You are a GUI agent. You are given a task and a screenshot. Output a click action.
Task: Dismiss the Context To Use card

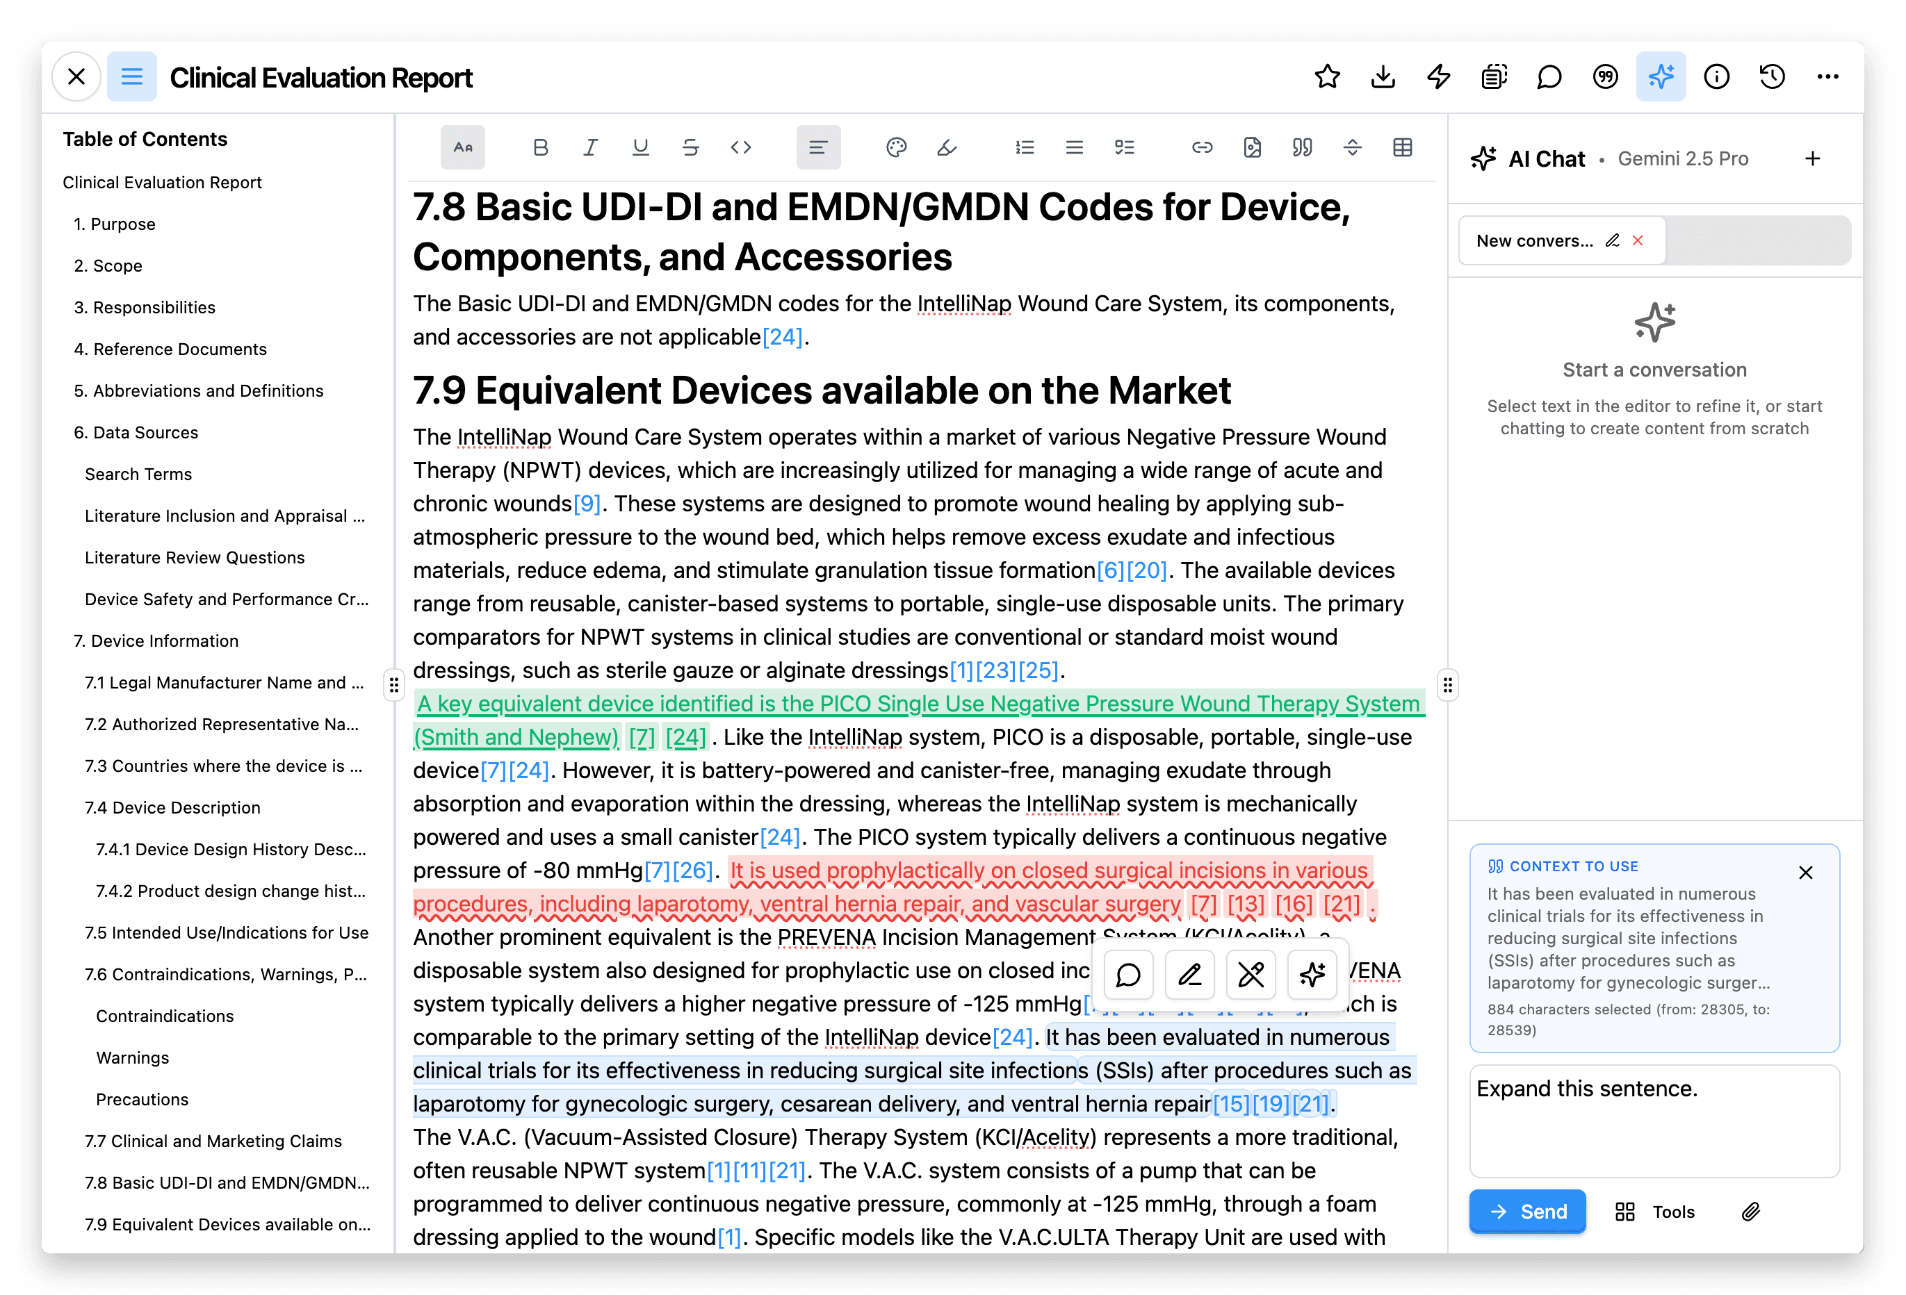click(1805, 873)
